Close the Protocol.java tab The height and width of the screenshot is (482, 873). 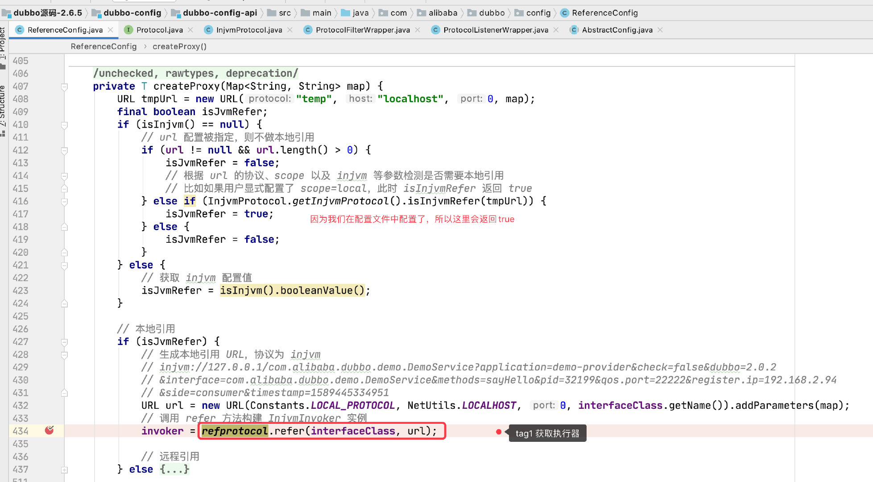pos(190,30)
